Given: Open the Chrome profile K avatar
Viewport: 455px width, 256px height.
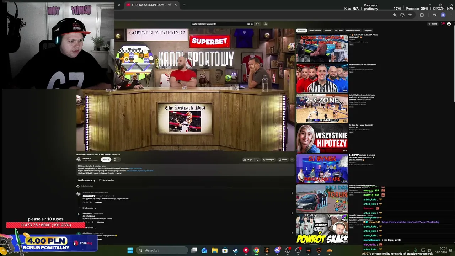Looking at the screenshot, I should point(443,15).
